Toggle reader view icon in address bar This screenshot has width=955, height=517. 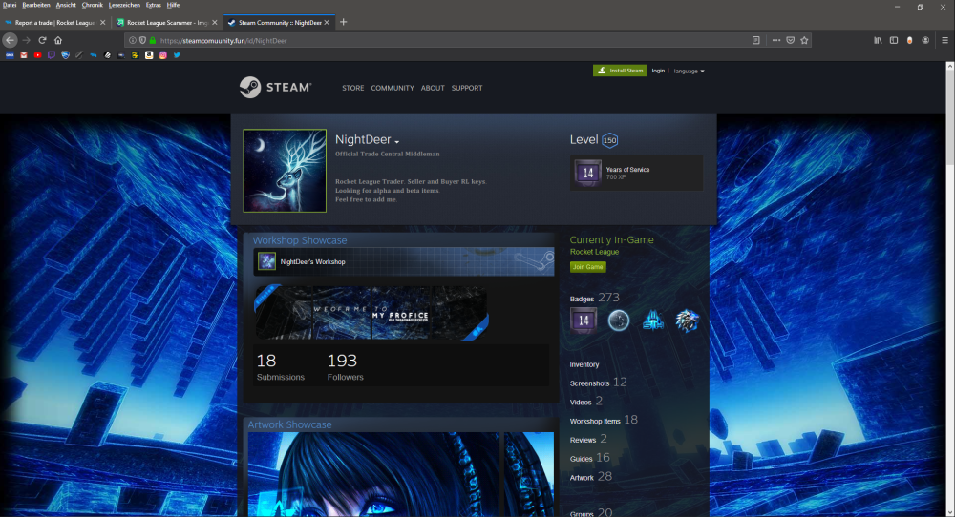tap(755, 40)
